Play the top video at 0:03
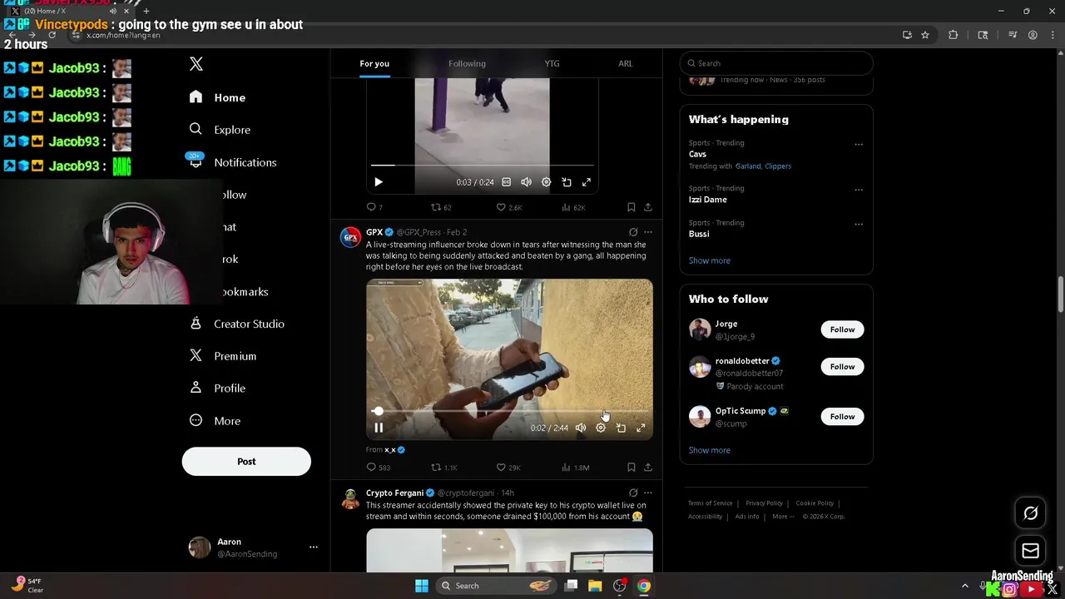Viewport: 1065px width, 599px height. 379,182
